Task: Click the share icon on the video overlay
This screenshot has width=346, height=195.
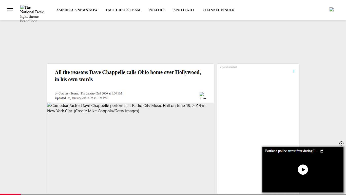Action: click(322, 151)
